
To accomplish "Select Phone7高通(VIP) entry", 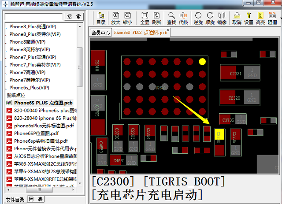I will coord(27,72).
